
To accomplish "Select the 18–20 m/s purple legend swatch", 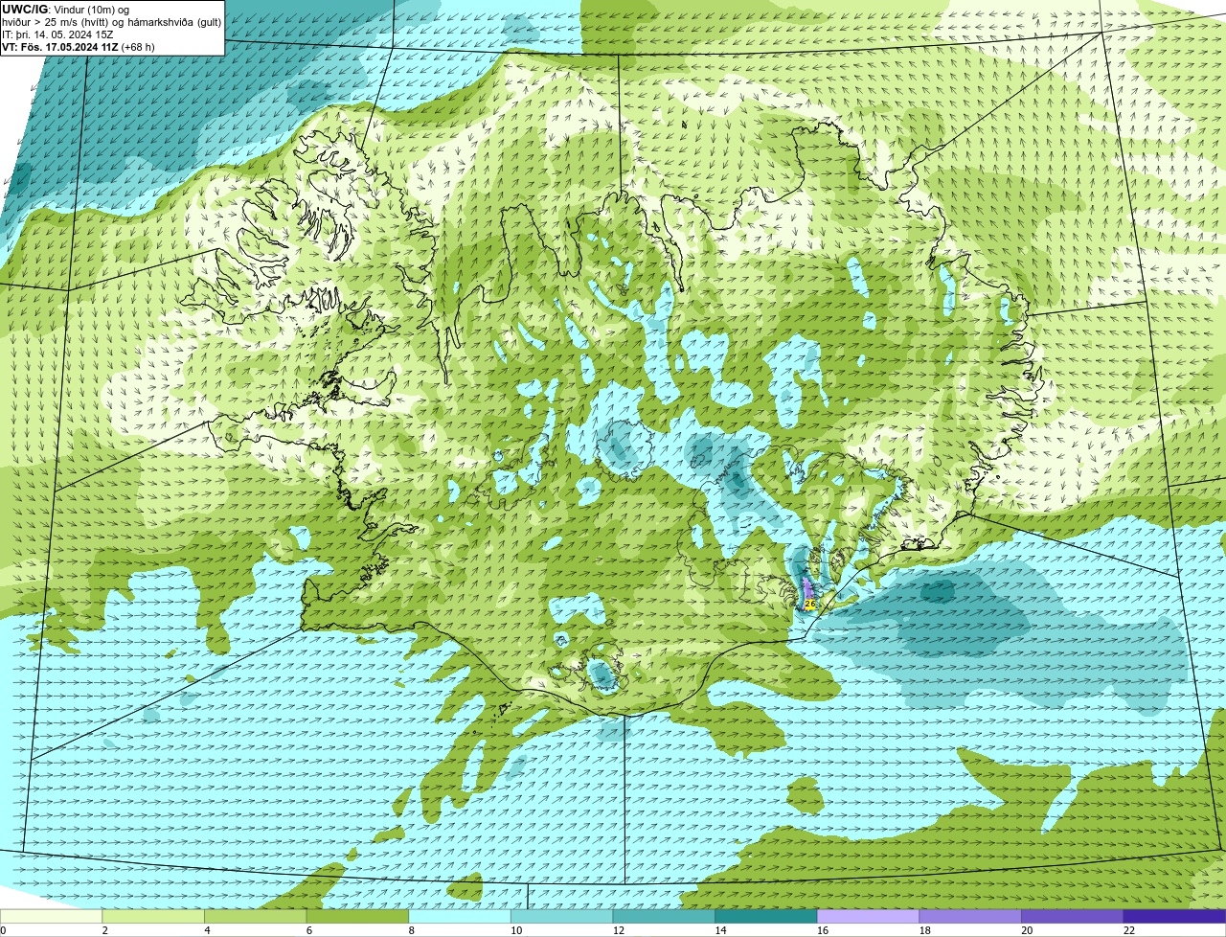I will (x=970, y=916).
